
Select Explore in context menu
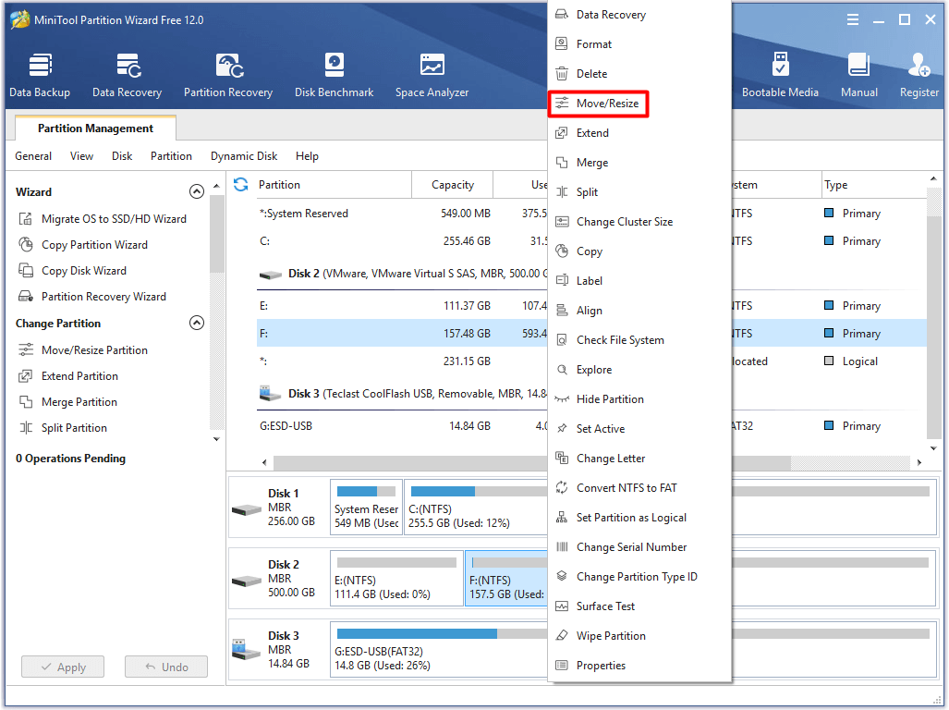[639, 370]
